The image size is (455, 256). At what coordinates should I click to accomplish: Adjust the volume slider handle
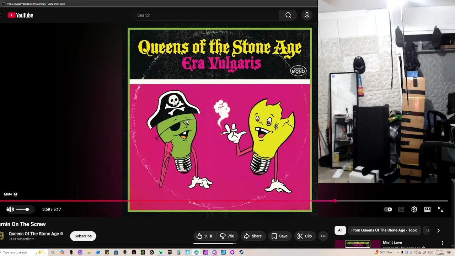27,209
